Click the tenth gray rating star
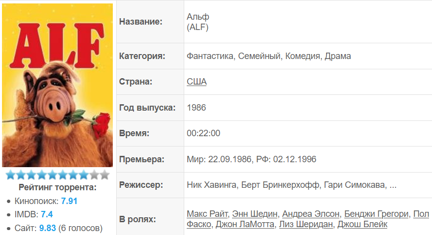The width and height of the screenshot is (432, 235). (x=105, y=175)
